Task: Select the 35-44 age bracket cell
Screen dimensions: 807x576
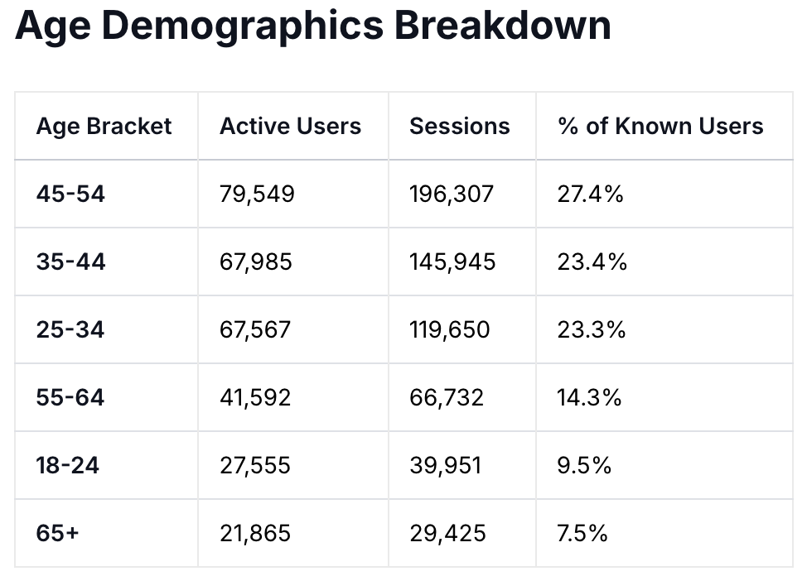Action: pyautogui.click(x=71, y=262)
